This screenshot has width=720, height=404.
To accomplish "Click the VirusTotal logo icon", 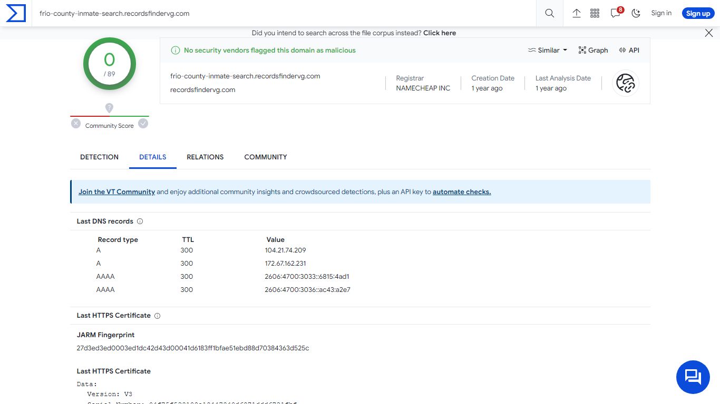I will click(x=16, y=13).
